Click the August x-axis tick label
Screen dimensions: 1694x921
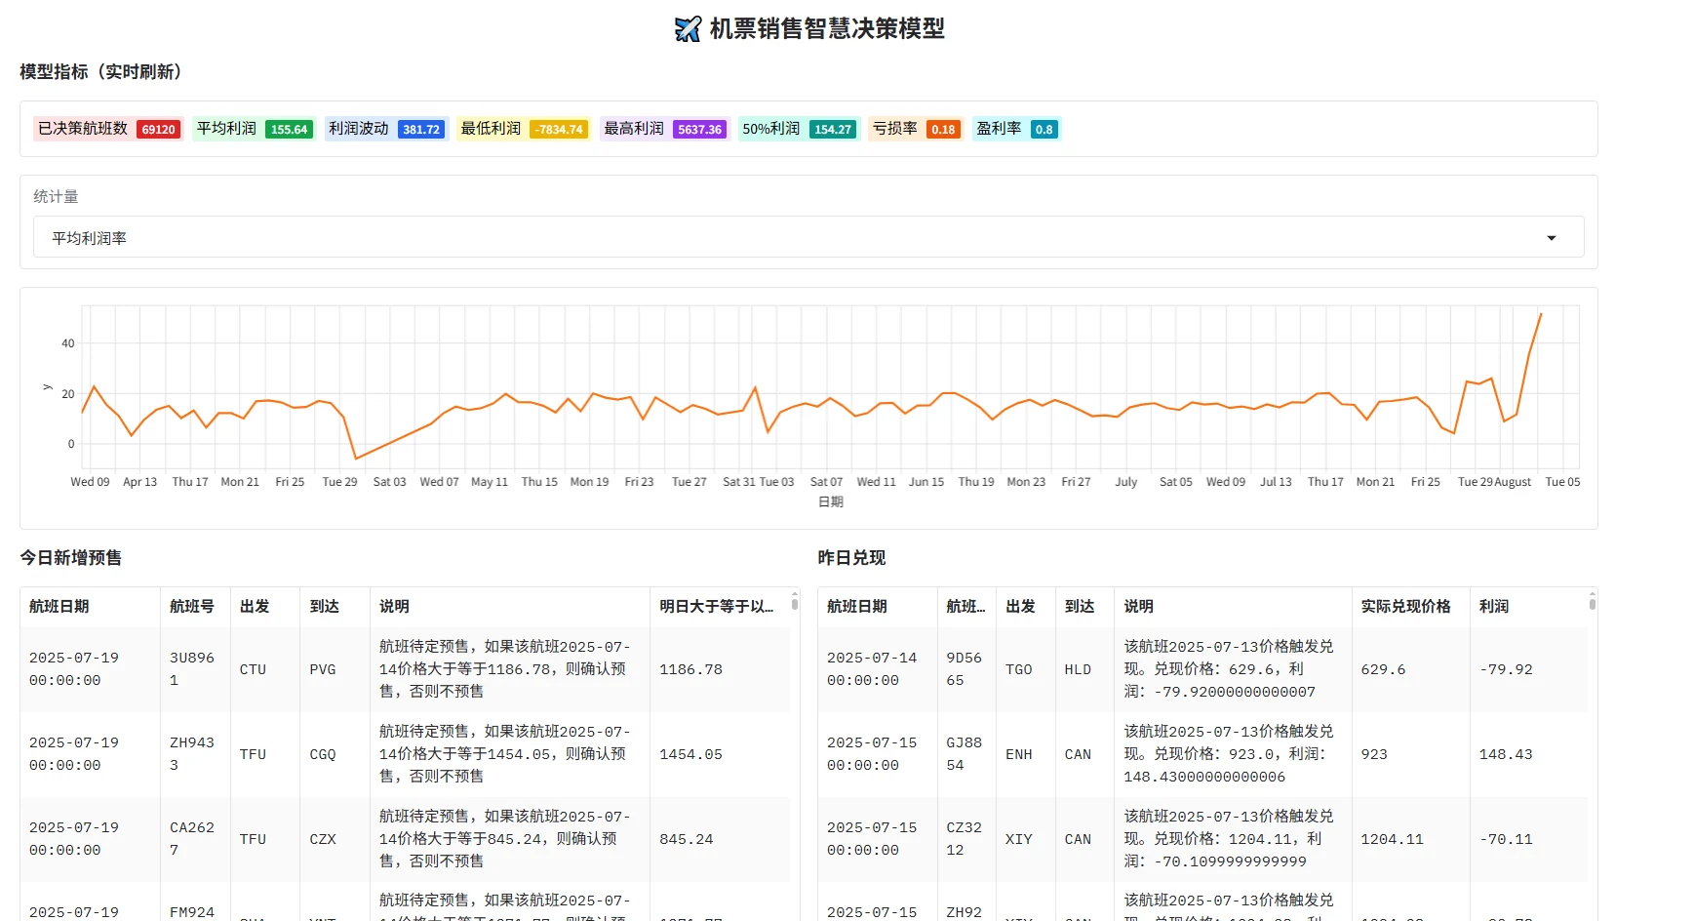(1513, 482)
